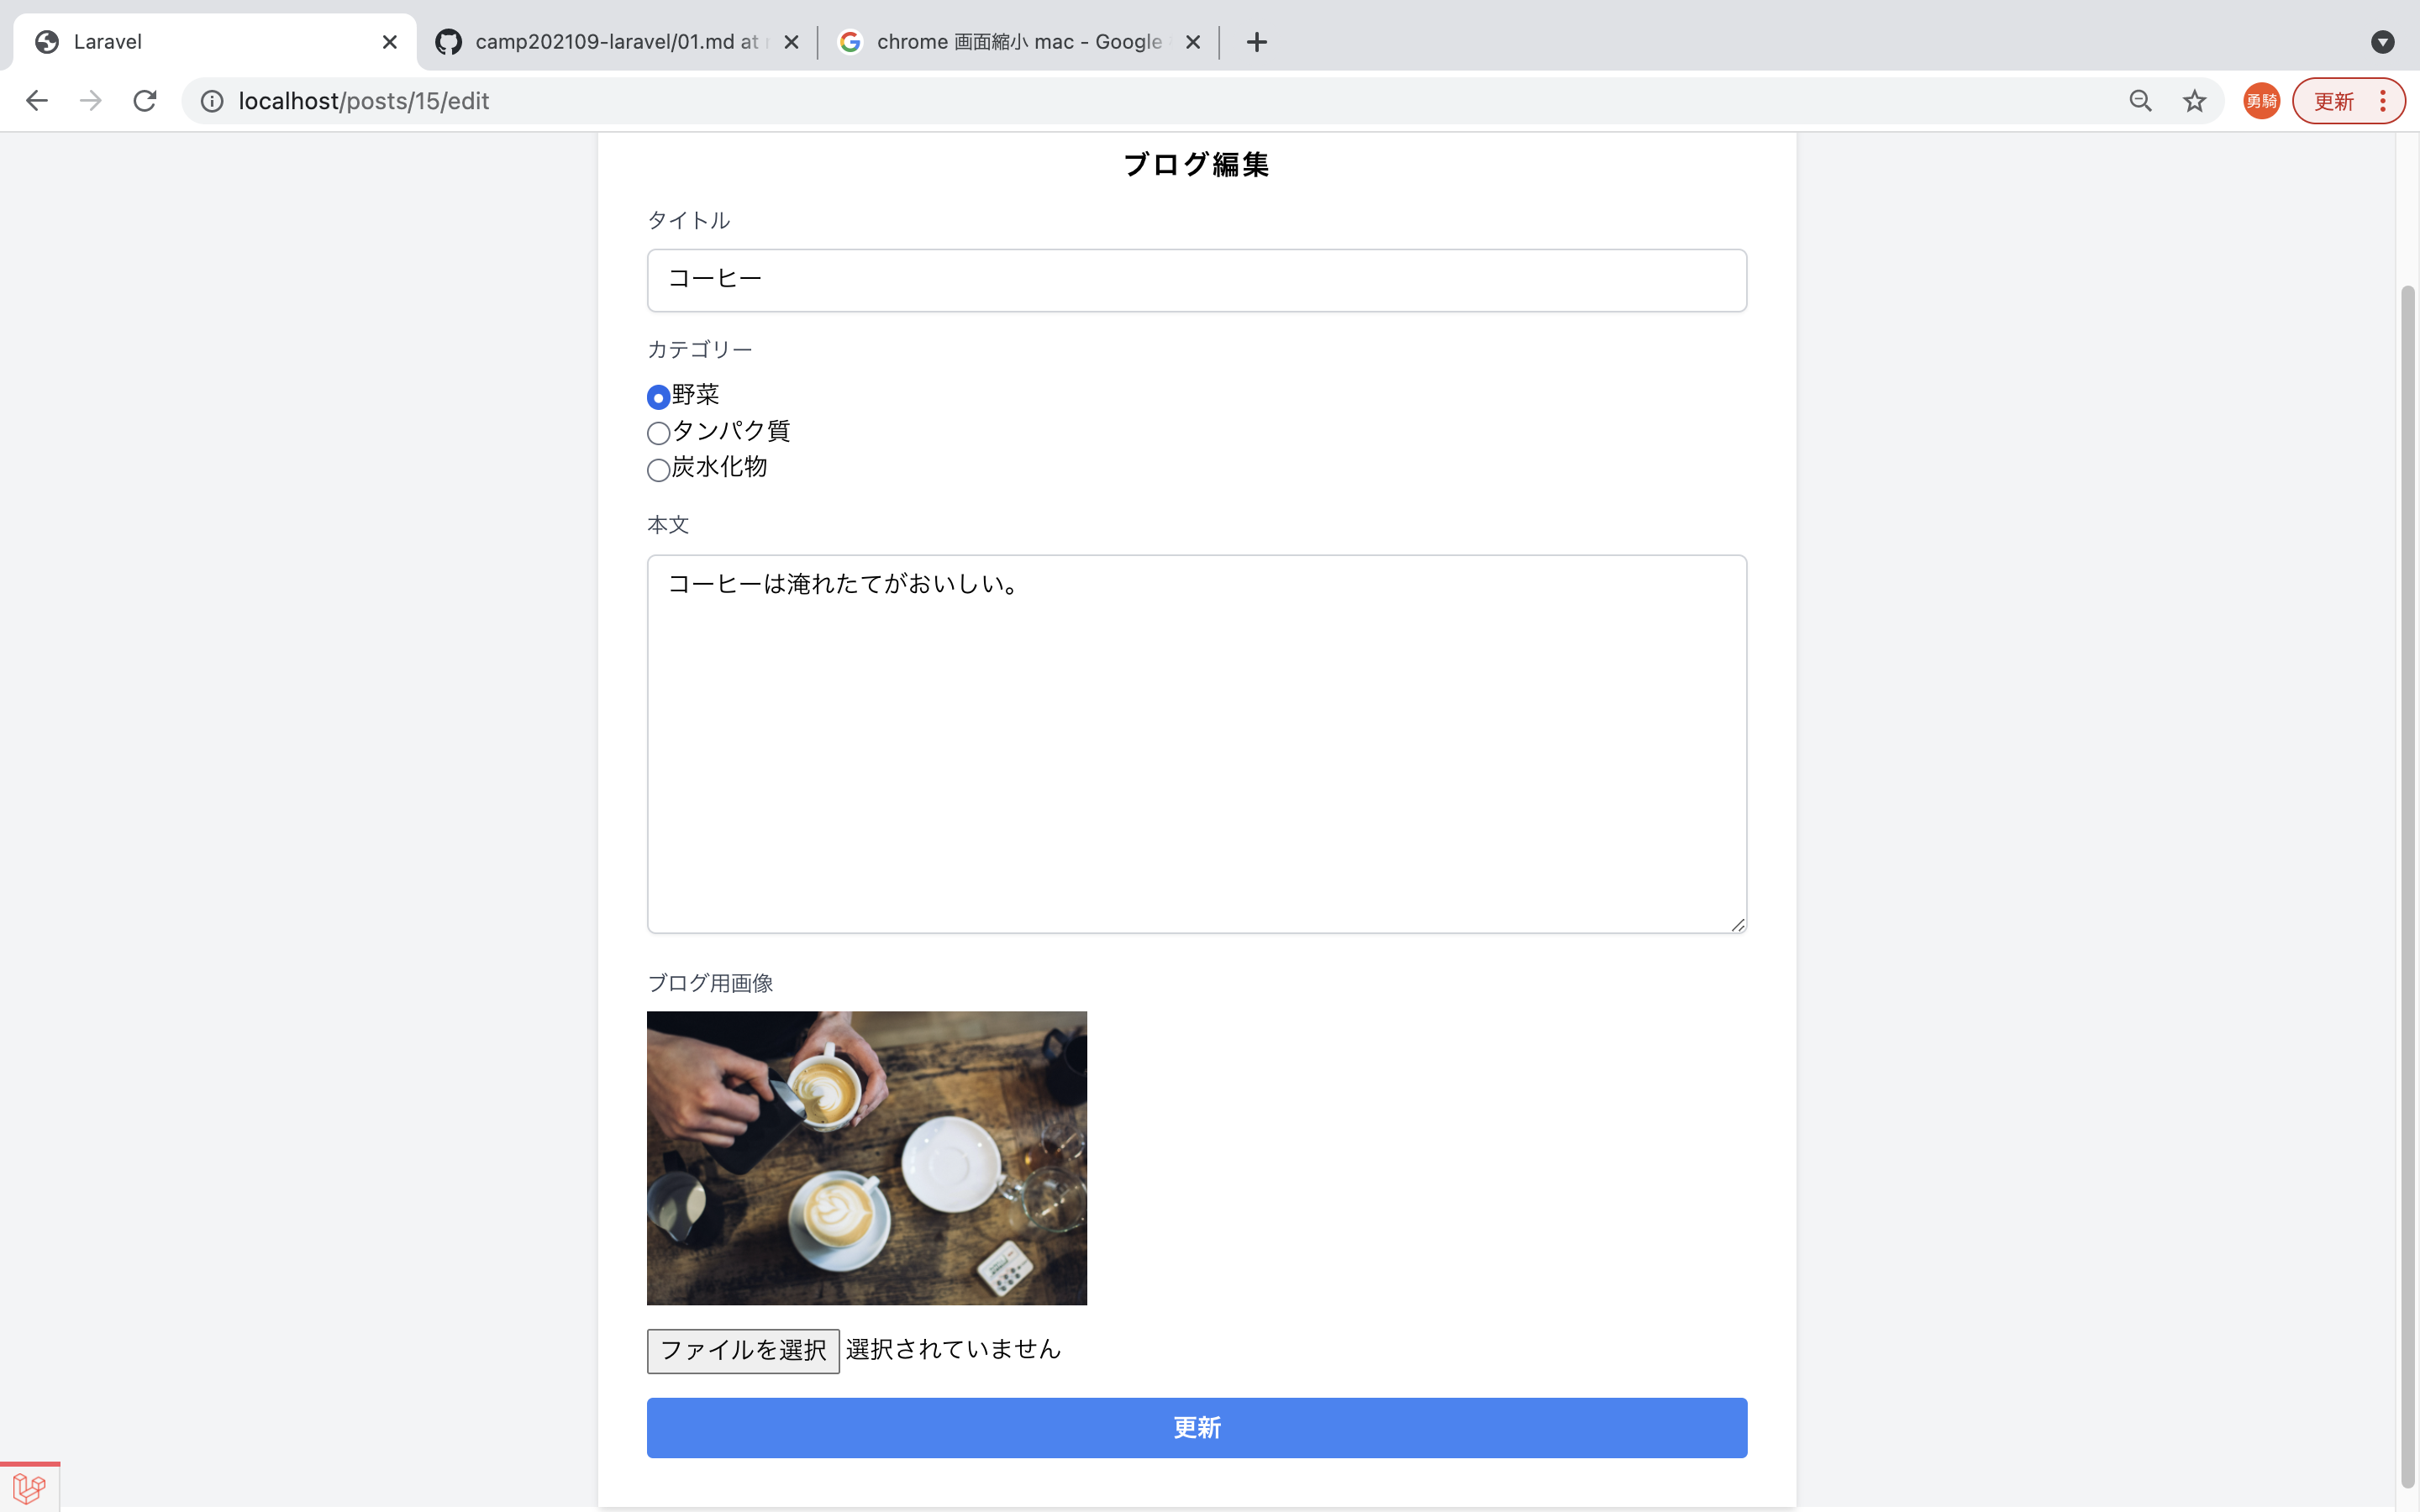The width and height of the screenshot is (2420, 1512).
Task: Select the タンパク質 category radio button
Action: (658, 434)
